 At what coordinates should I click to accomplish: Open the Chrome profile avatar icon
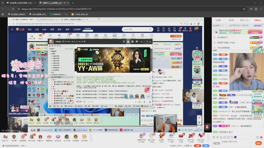point(256,9)
